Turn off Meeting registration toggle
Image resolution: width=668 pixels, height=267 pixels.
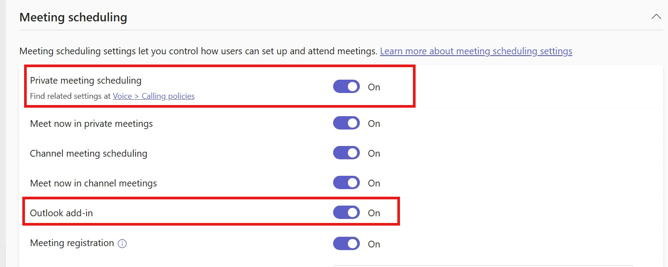click(x=346, y=244)
